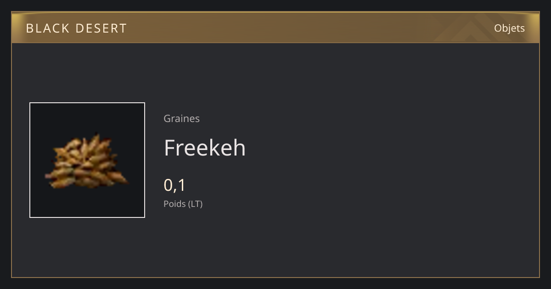Viewport: 551px width, 289px height.
Task: Click the Freekeh item name heading
Action: click(205, 148)
